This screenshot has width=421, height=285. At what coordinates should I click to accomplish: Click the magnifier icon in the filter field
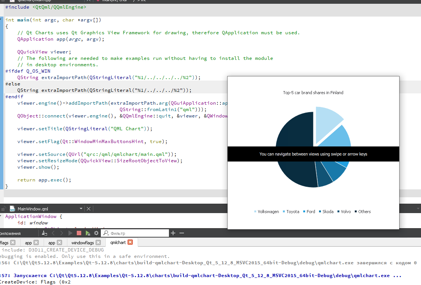[106, 233]
